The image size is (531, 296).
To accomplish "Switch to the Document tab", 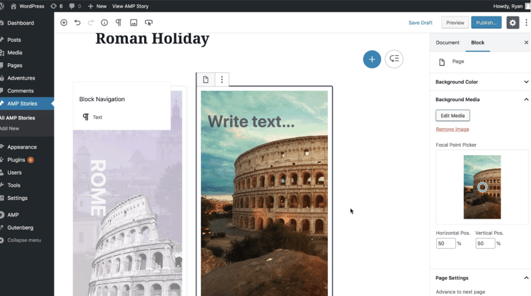I will 447,43.
